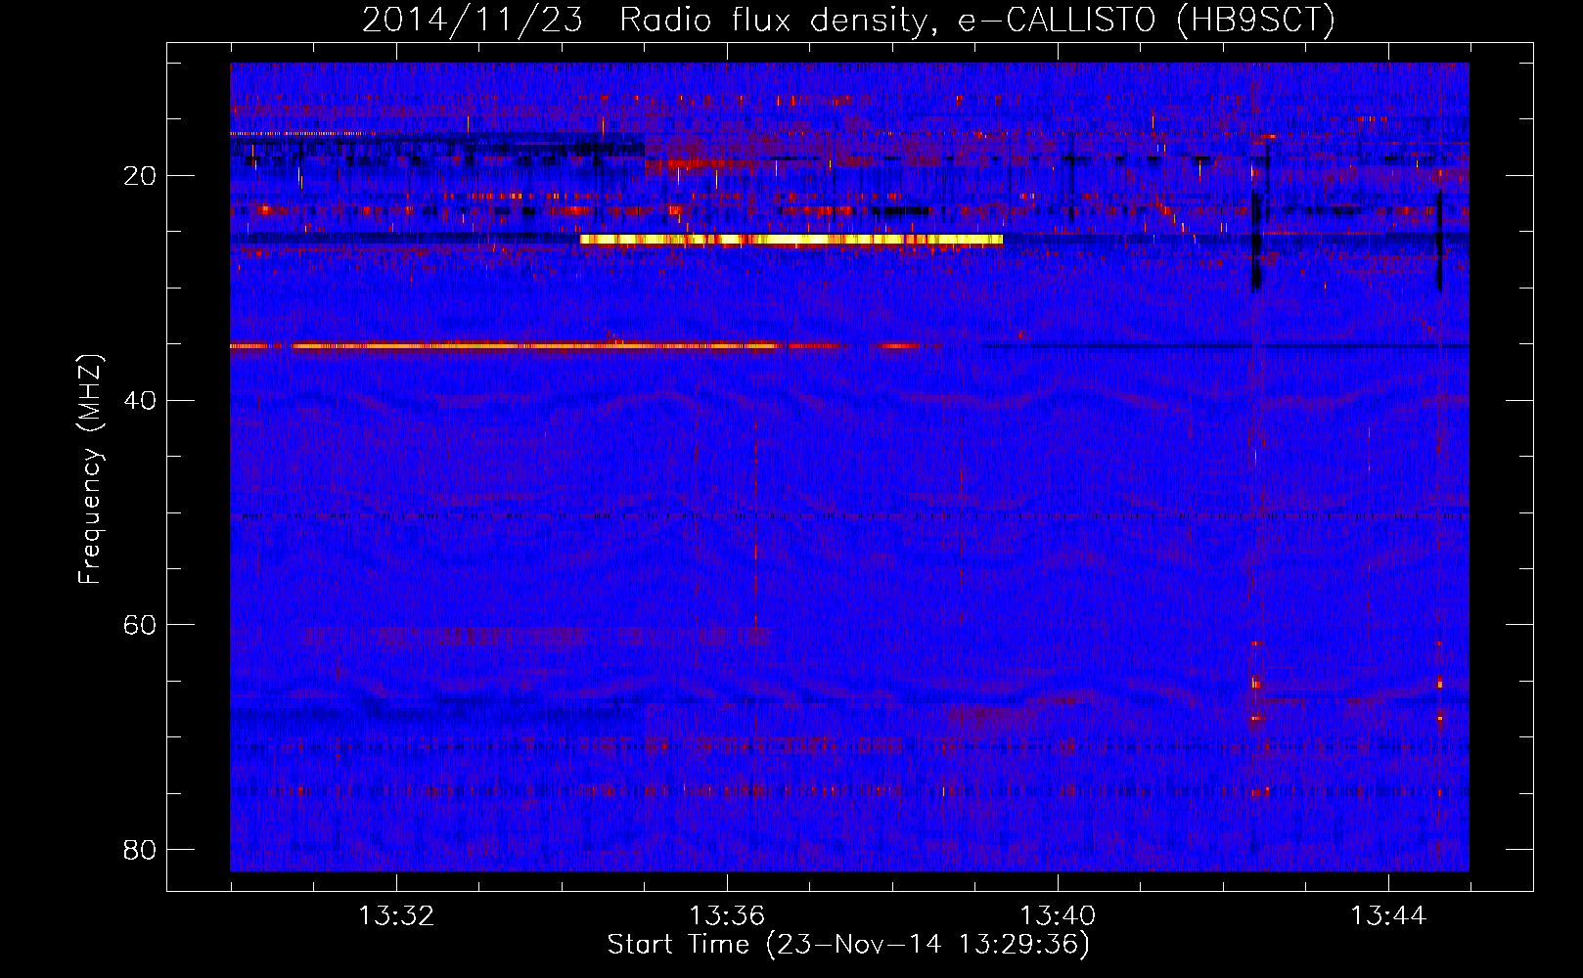Click the 13:32 time tick label
The width and height of the screenshot is (1583, 978).
[396, 916]
